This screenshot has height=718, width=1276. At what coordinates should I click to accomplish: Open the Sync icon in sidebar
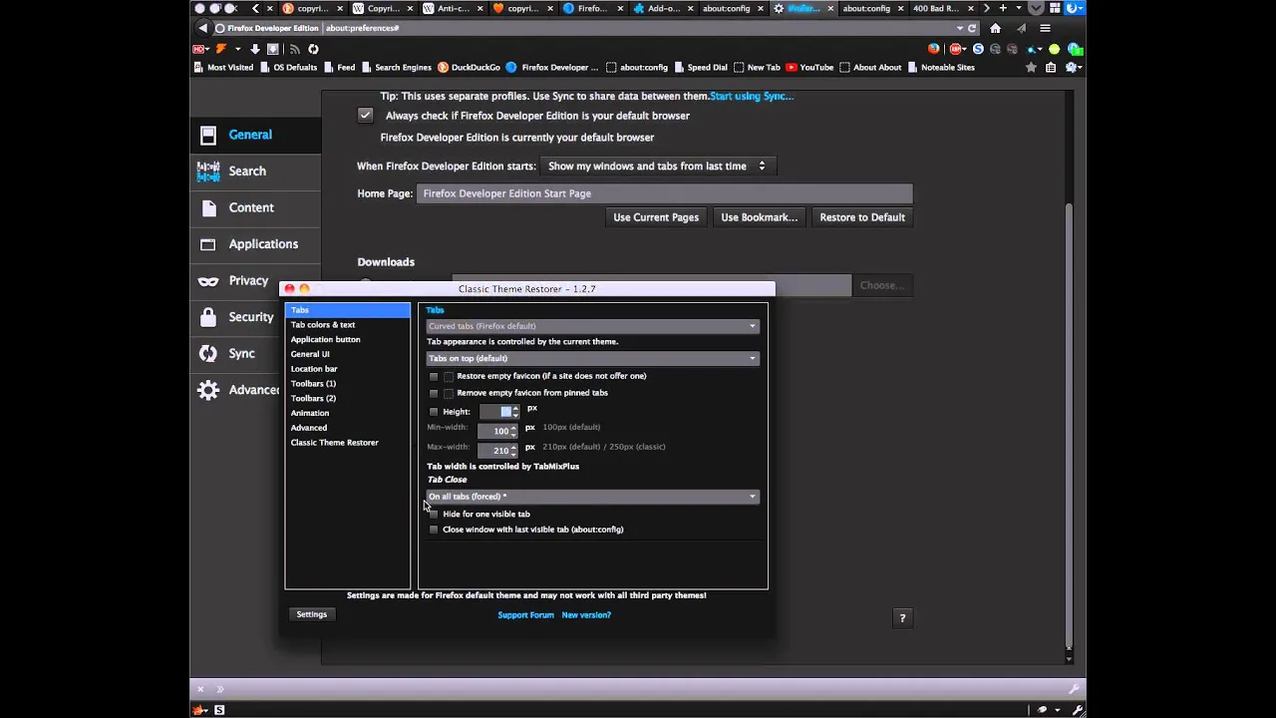(208, 354)
